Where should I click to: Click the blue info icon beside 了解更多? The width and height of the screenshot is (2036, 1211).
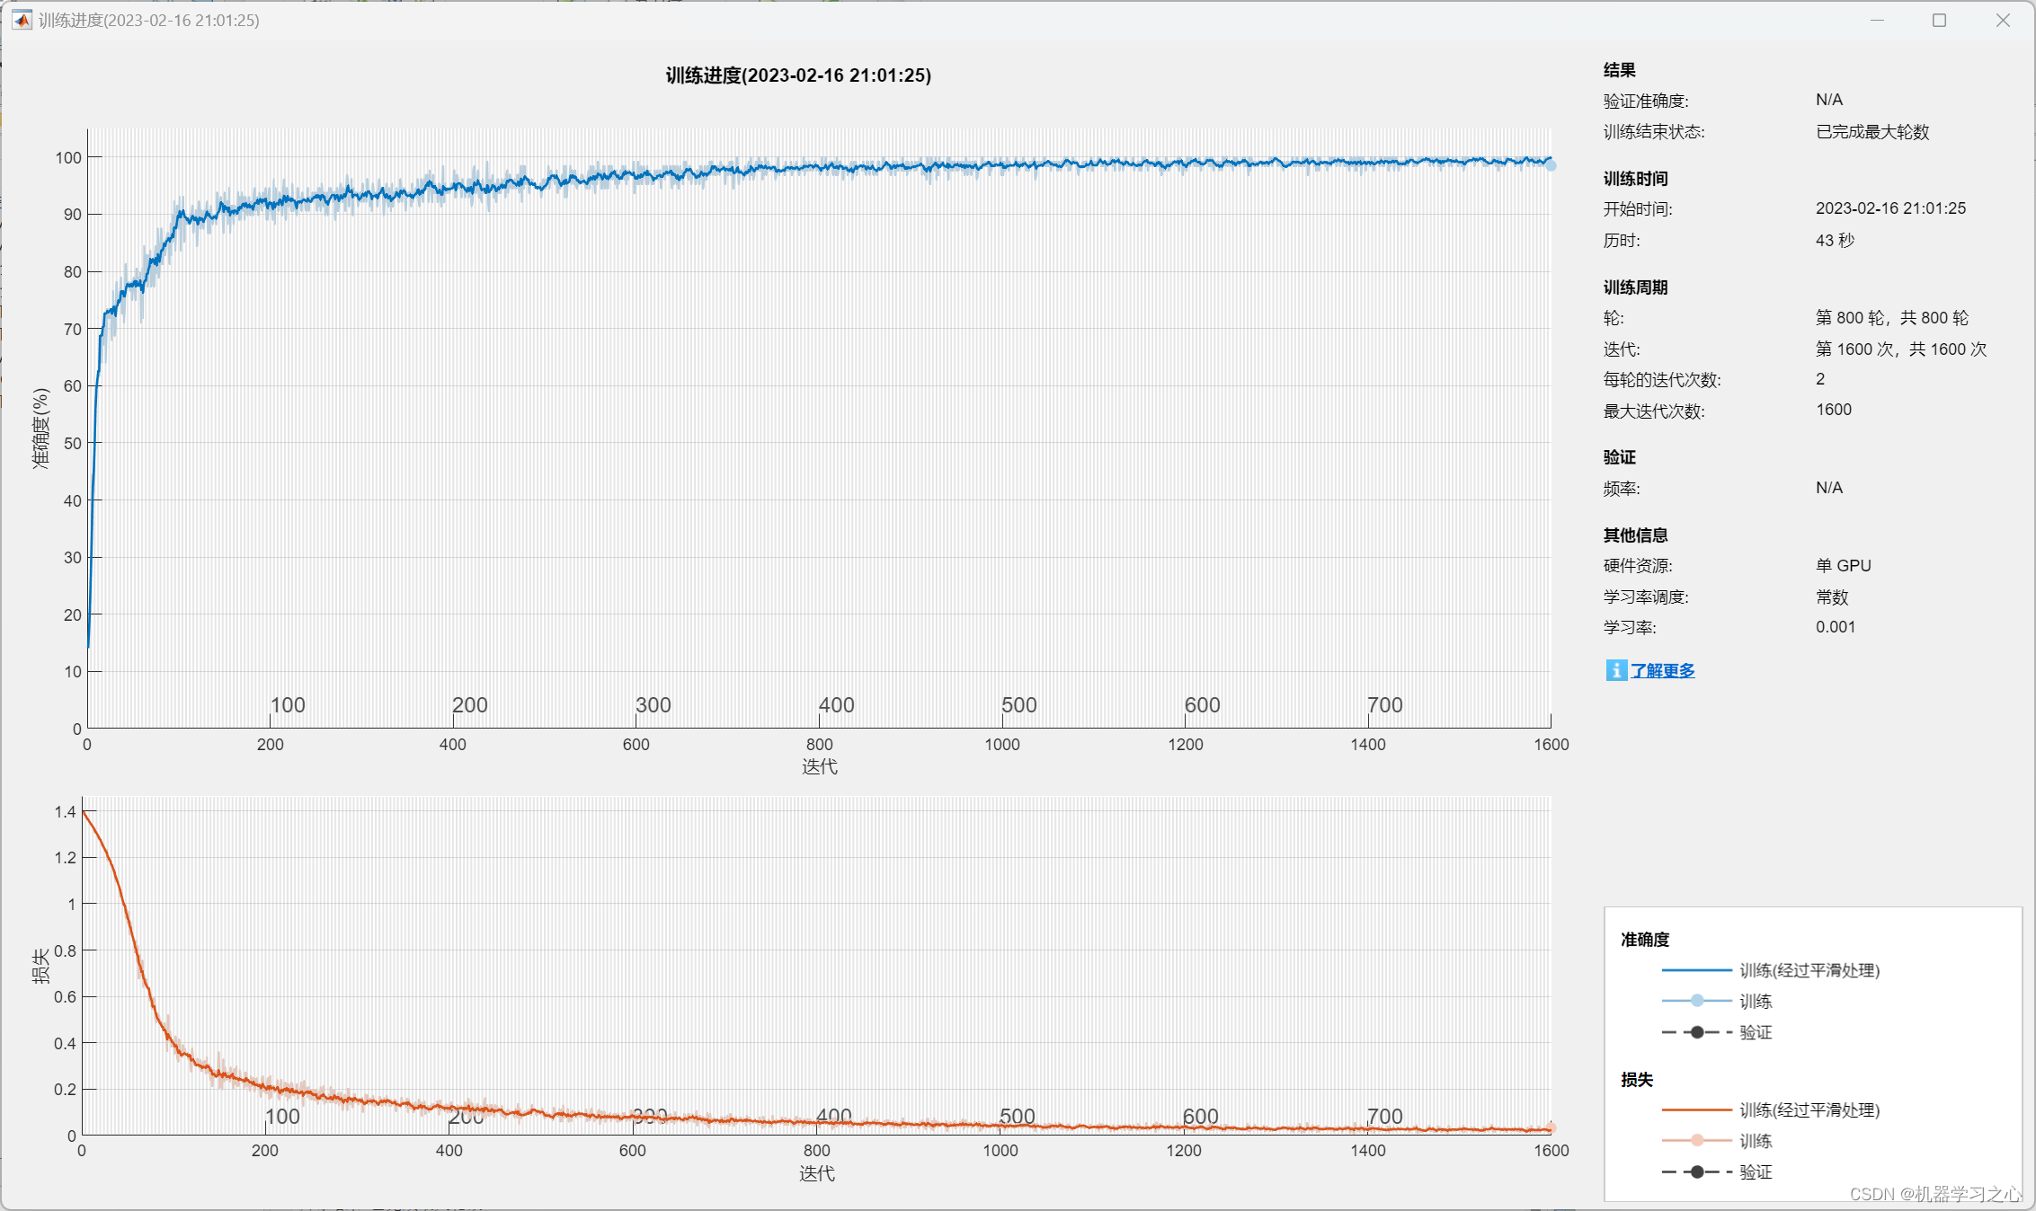pyautogui.click(x=1615, y=670)
